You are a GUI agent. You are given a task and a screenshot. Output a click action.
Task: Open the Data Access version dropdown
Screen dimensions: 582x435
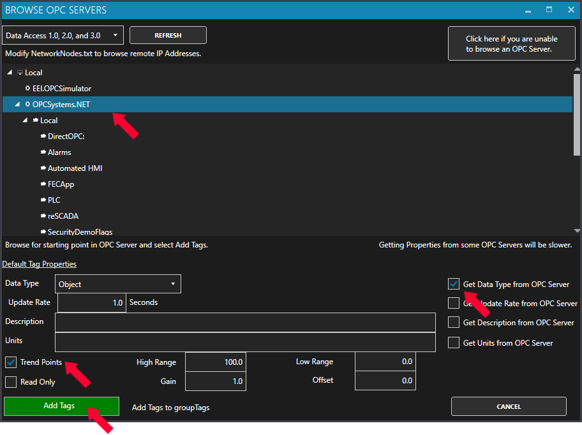click(x=63, y=36)
